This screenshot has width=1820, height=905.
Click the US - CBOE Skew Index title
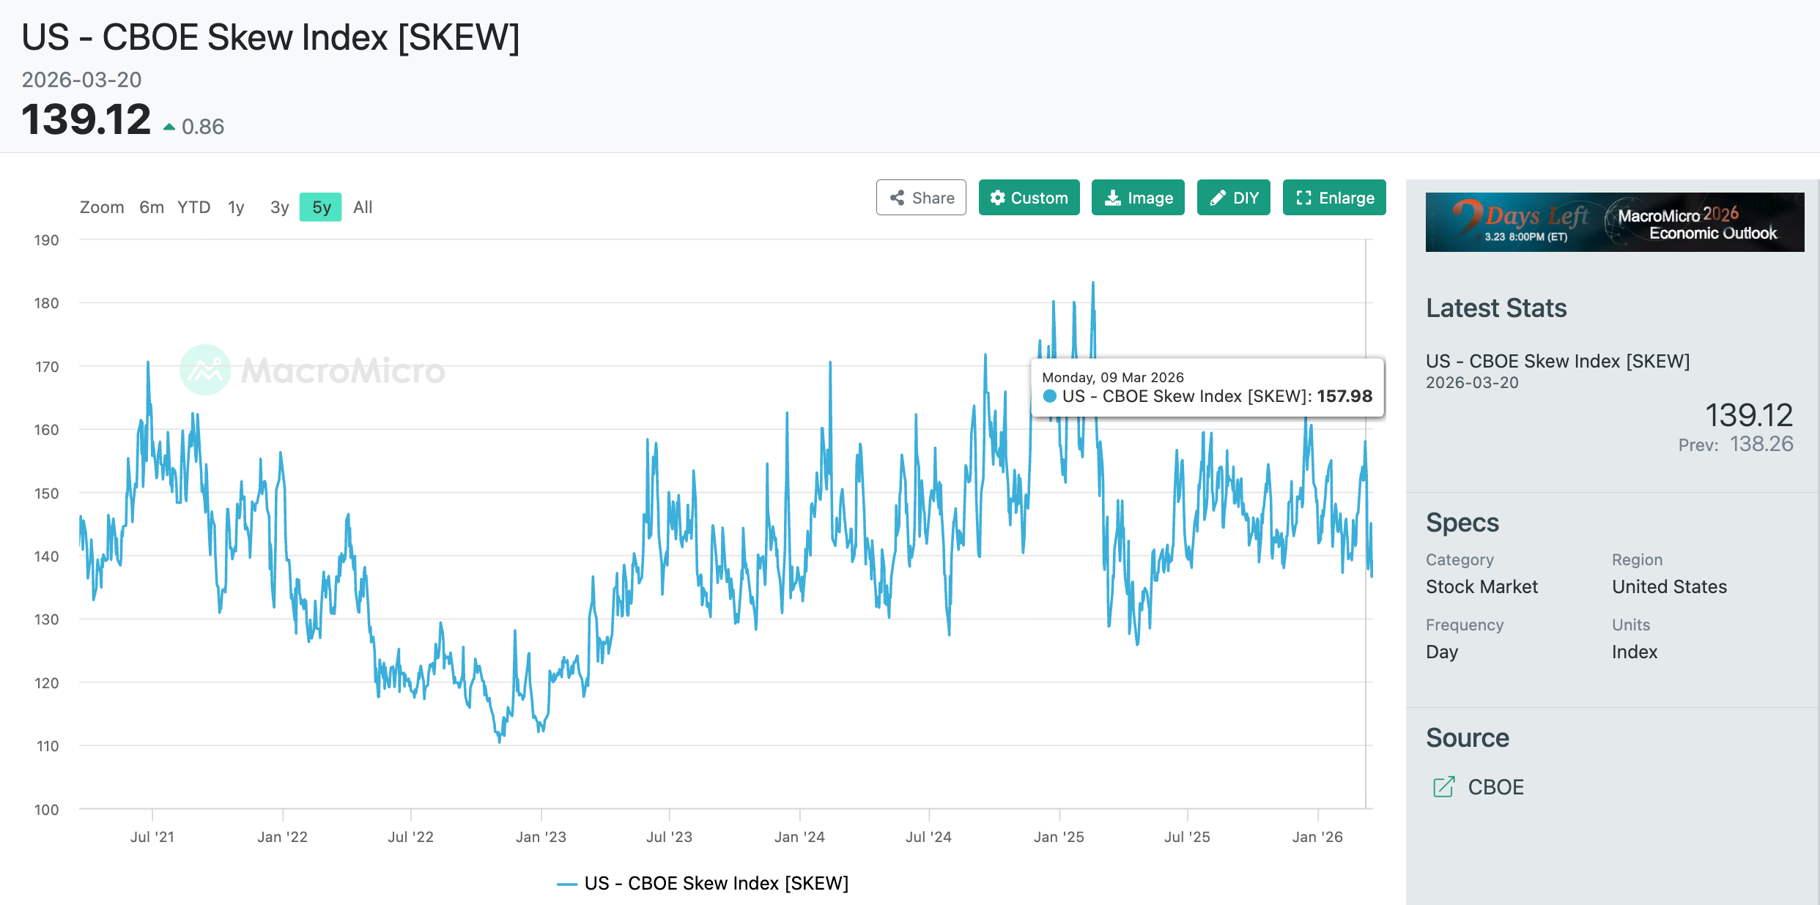[270, 37]
